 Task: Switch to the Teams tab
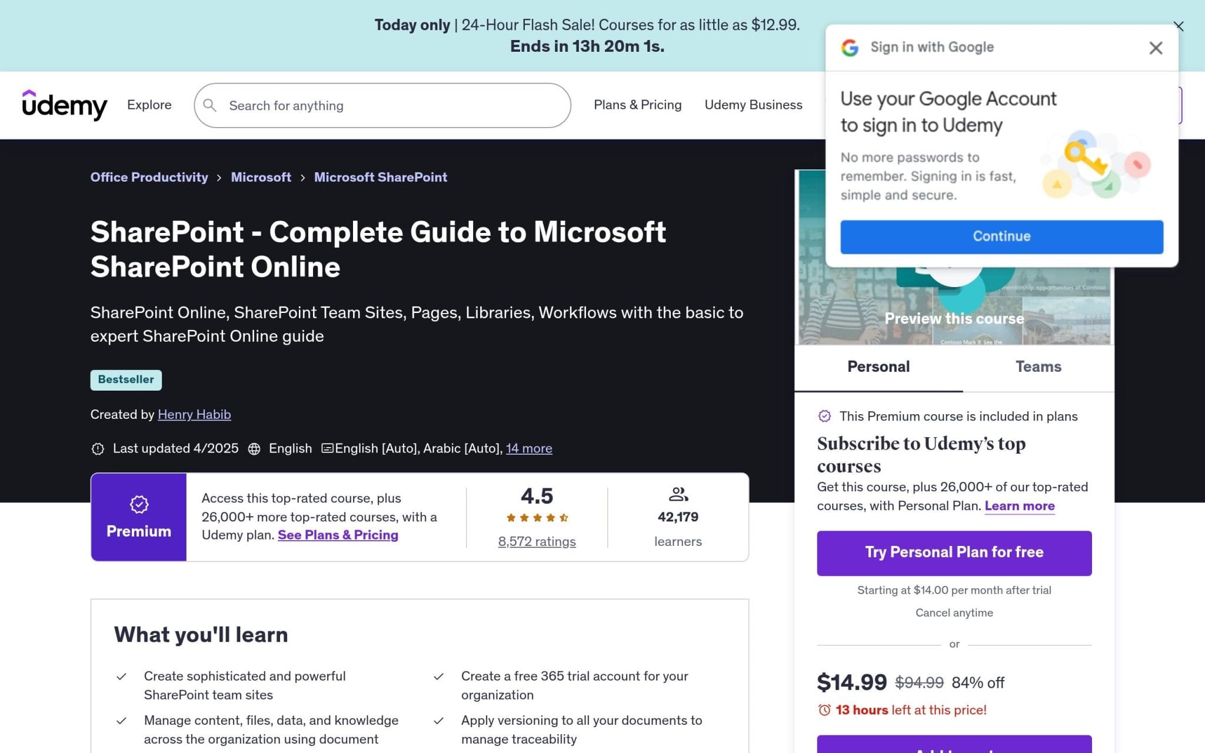tap(1038, 366)
